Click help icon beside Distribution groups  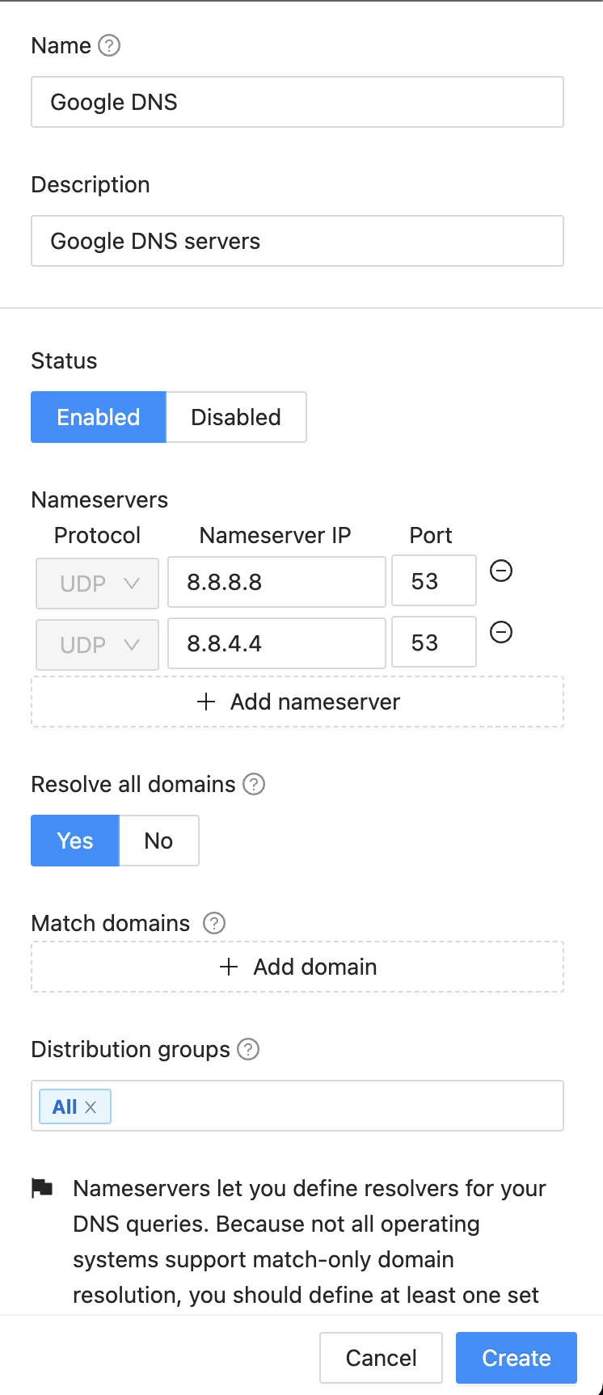(x=248, y=1049)
